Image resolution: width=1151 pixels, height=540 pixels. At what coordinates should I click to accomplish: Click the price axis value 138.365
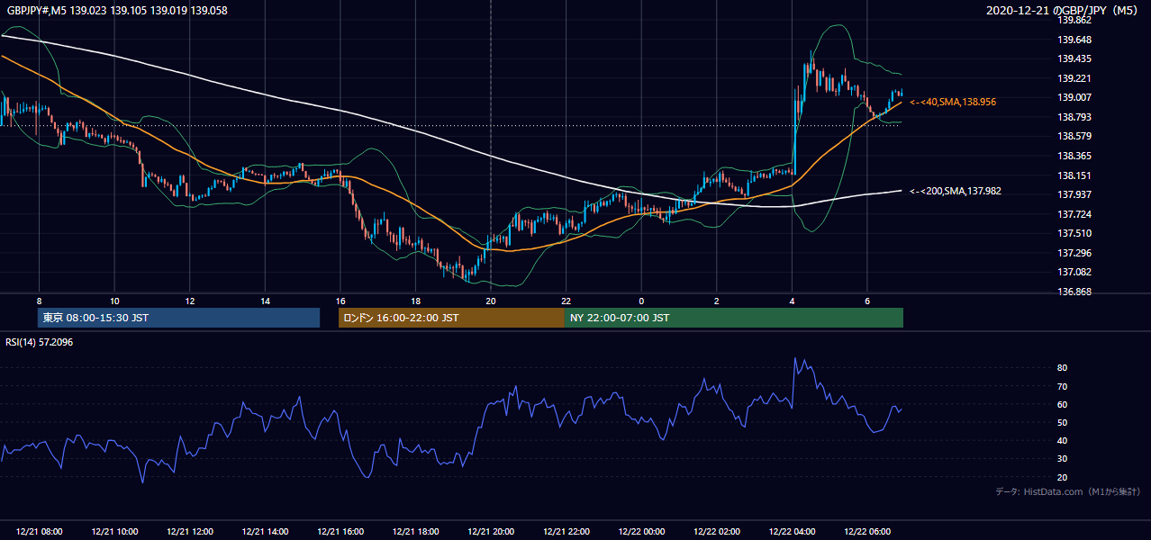point(1075,156)
